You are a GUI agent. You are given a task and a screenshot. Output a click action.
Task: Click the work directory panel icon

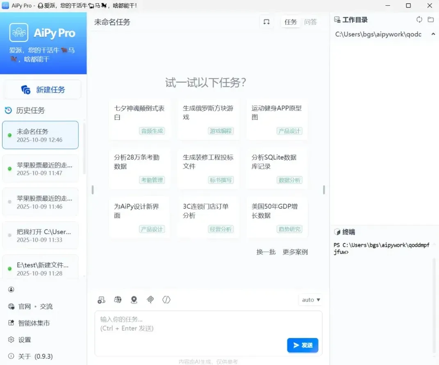[x=337, y=20]
